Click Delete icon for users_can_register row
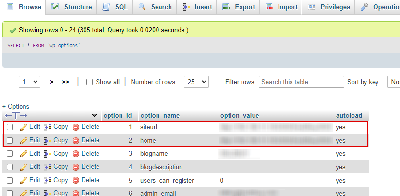 76,180
